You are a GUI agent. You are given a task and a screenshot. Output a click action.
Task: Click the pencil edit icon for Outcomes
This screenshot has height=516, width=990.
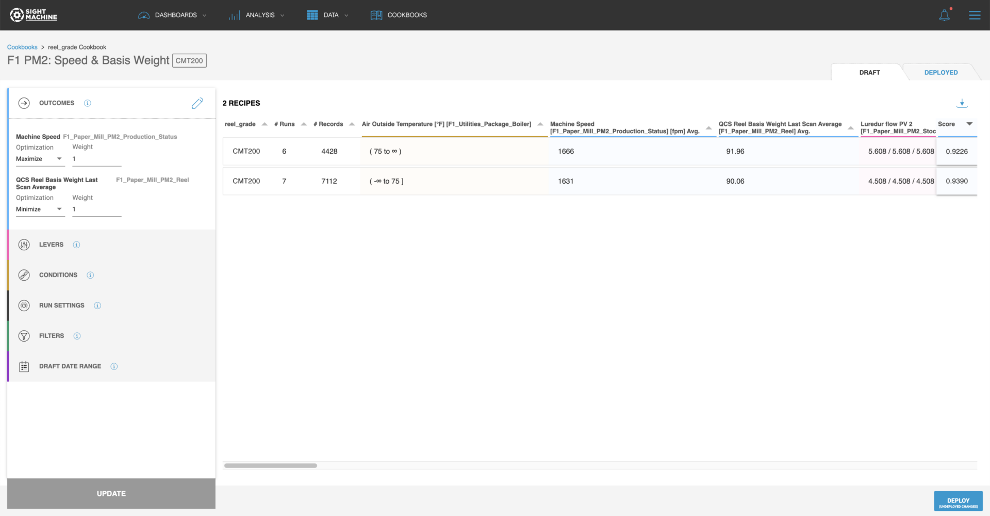coord(197,103)
